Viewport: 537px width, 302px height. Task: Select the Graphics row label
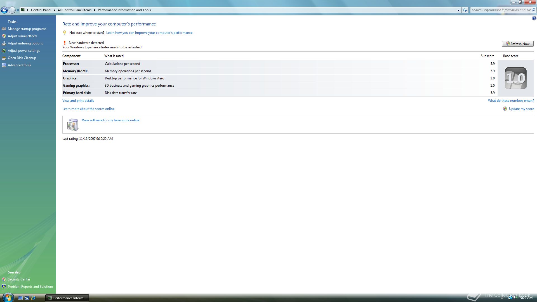70,78
